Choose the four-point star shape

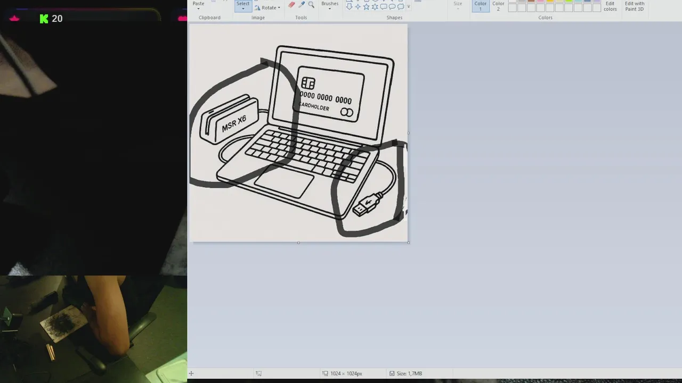pyautogui.click(x=358, y=7)
